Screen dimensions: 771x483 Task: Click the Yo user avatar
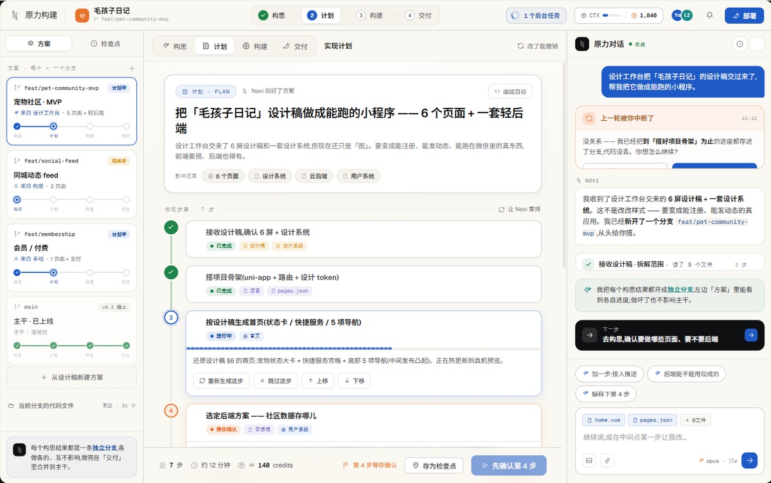coord(677,15)
